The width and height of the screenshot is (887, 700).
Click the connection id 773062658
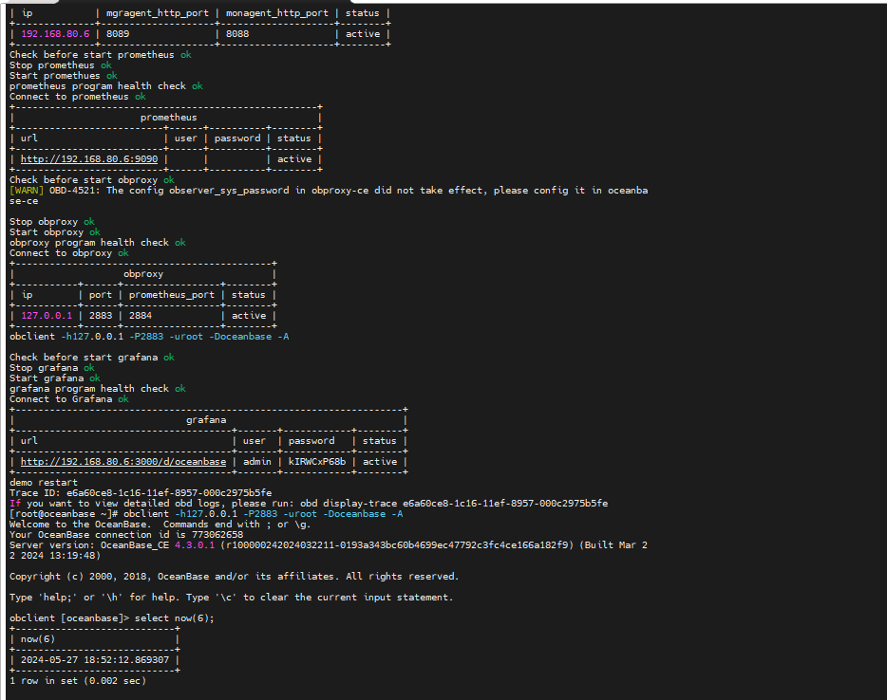pyautogui.click(x=217, y=534)
